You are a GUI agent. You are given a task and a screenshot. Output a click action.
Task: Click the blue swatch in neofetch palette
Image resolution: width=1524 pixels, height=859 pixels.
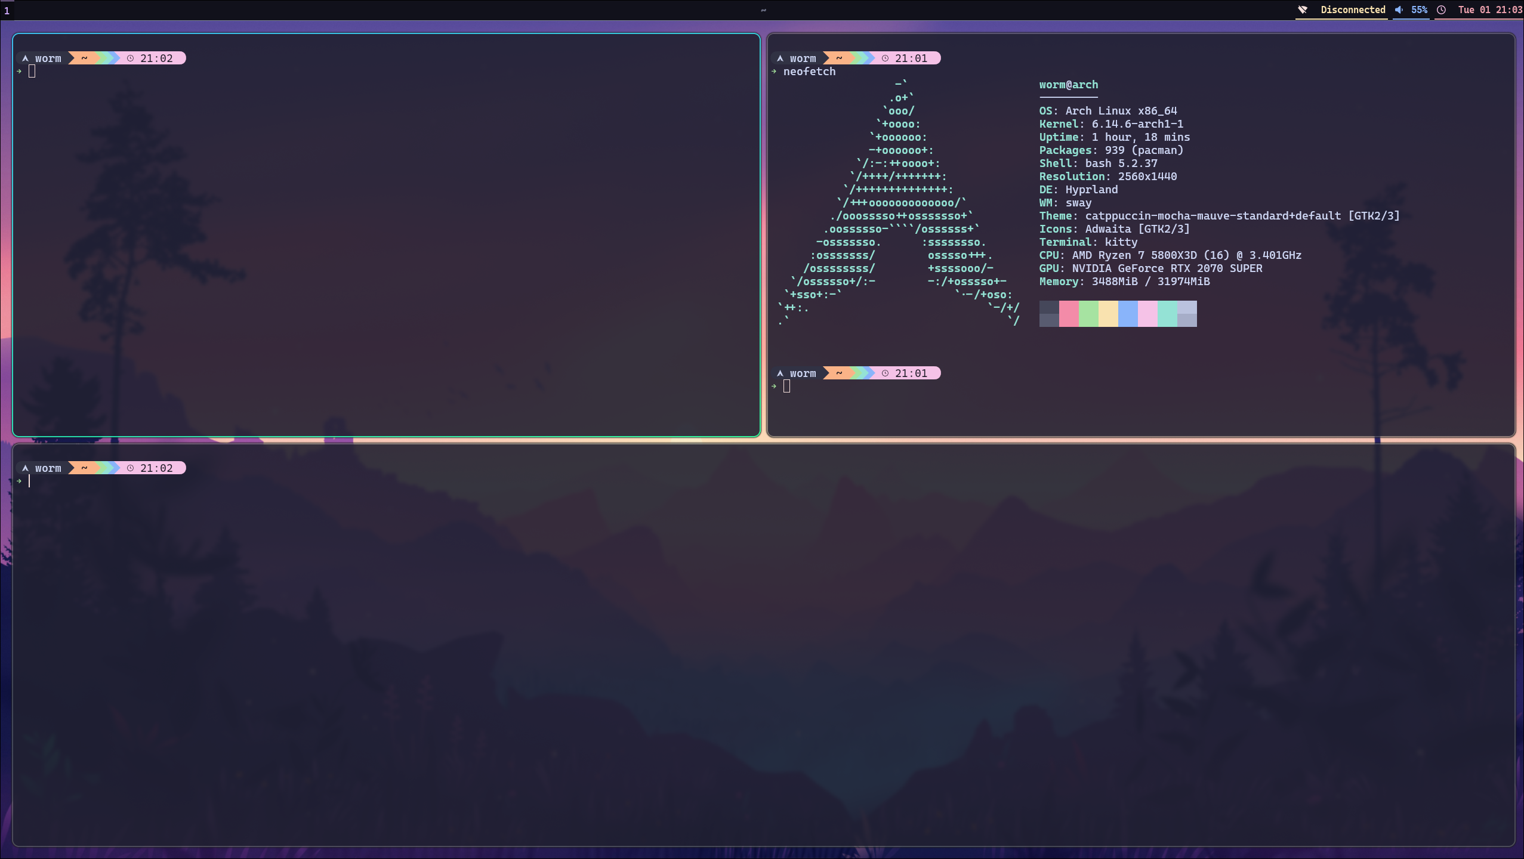point(1128,314)
